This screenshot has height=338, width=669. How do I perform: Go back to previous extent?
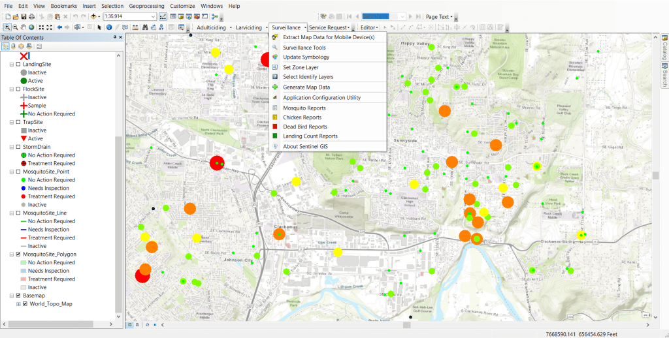(59, 27)
